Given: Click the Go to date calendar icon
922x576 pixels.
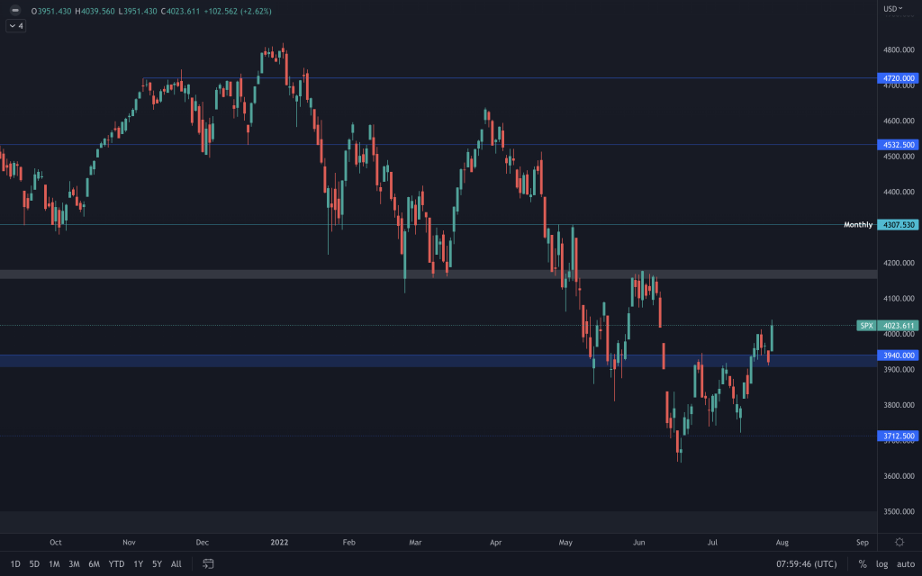Looking at the screenshot, I should pos(208,564).
